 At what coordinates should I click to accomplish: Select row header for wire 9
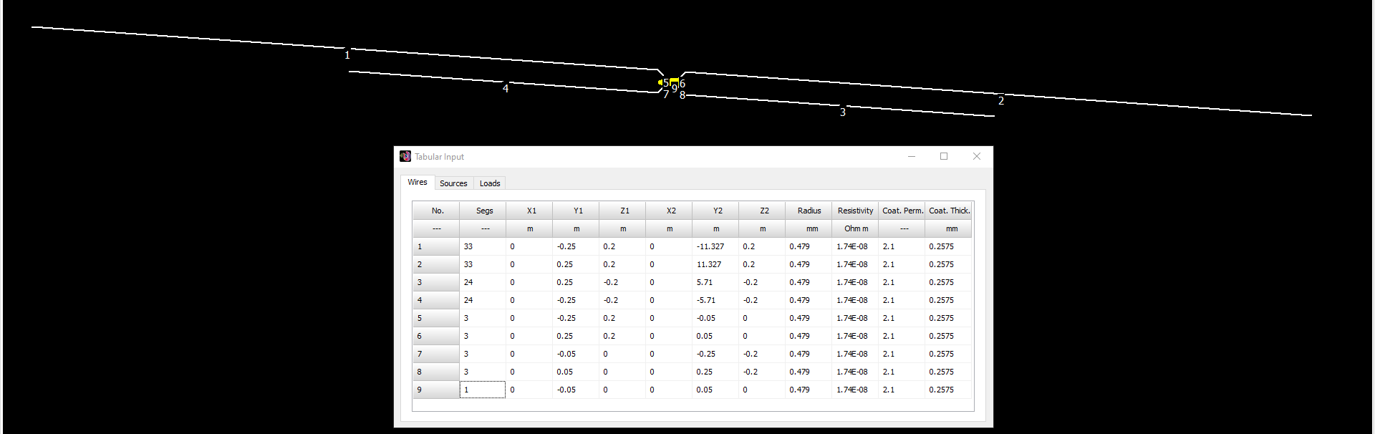[436, 390]
